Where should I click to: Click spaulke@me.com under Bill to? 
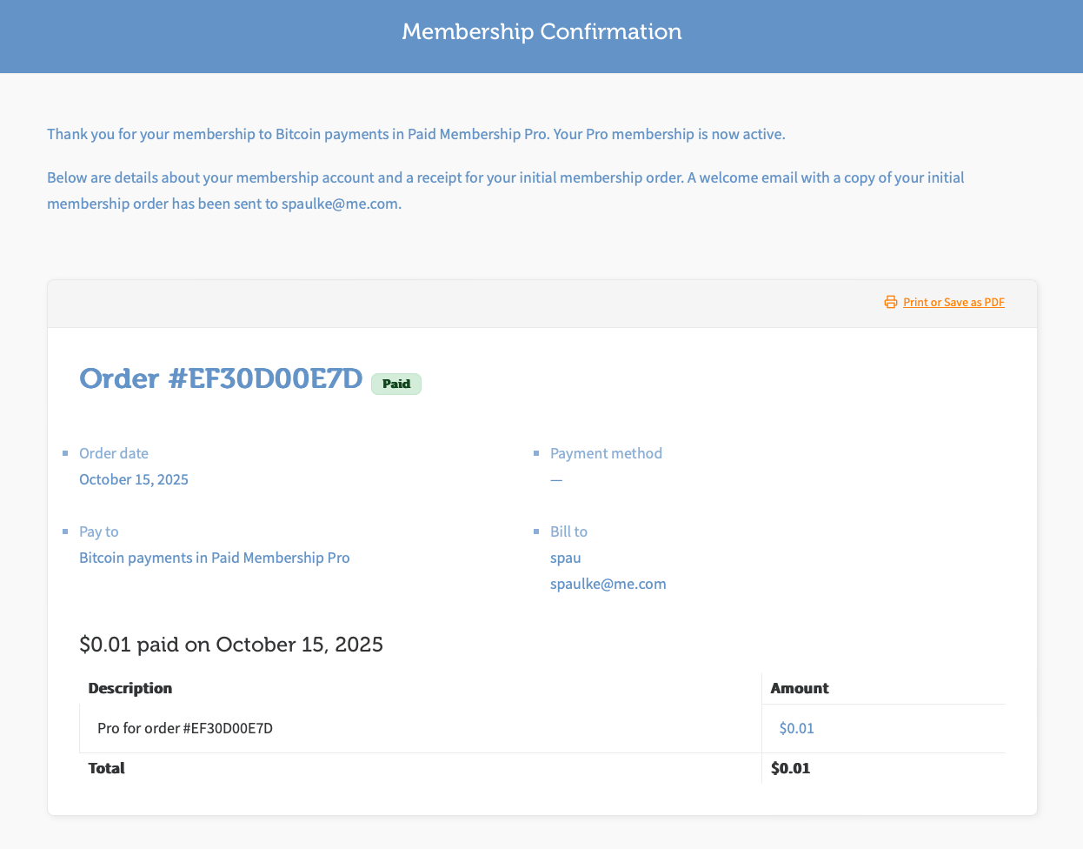coord(608,584)
